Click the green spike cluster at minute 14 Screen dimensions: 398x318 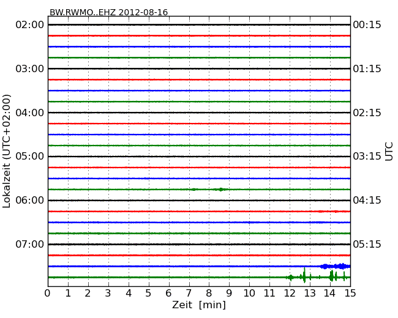tap(331, 276)
